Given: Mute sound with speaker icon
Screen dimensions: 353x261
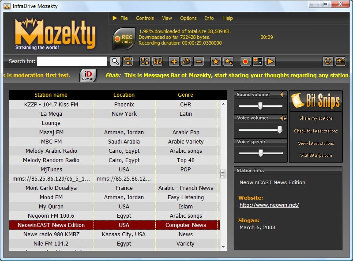Looking at the screenshot, I should 282,95.
